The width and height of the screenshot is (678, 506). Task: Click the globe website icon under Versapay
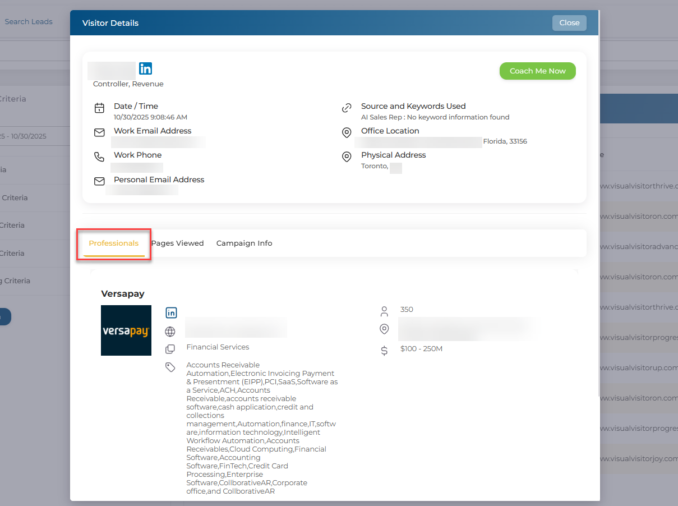pyautogui.click(x=170, y=332)
